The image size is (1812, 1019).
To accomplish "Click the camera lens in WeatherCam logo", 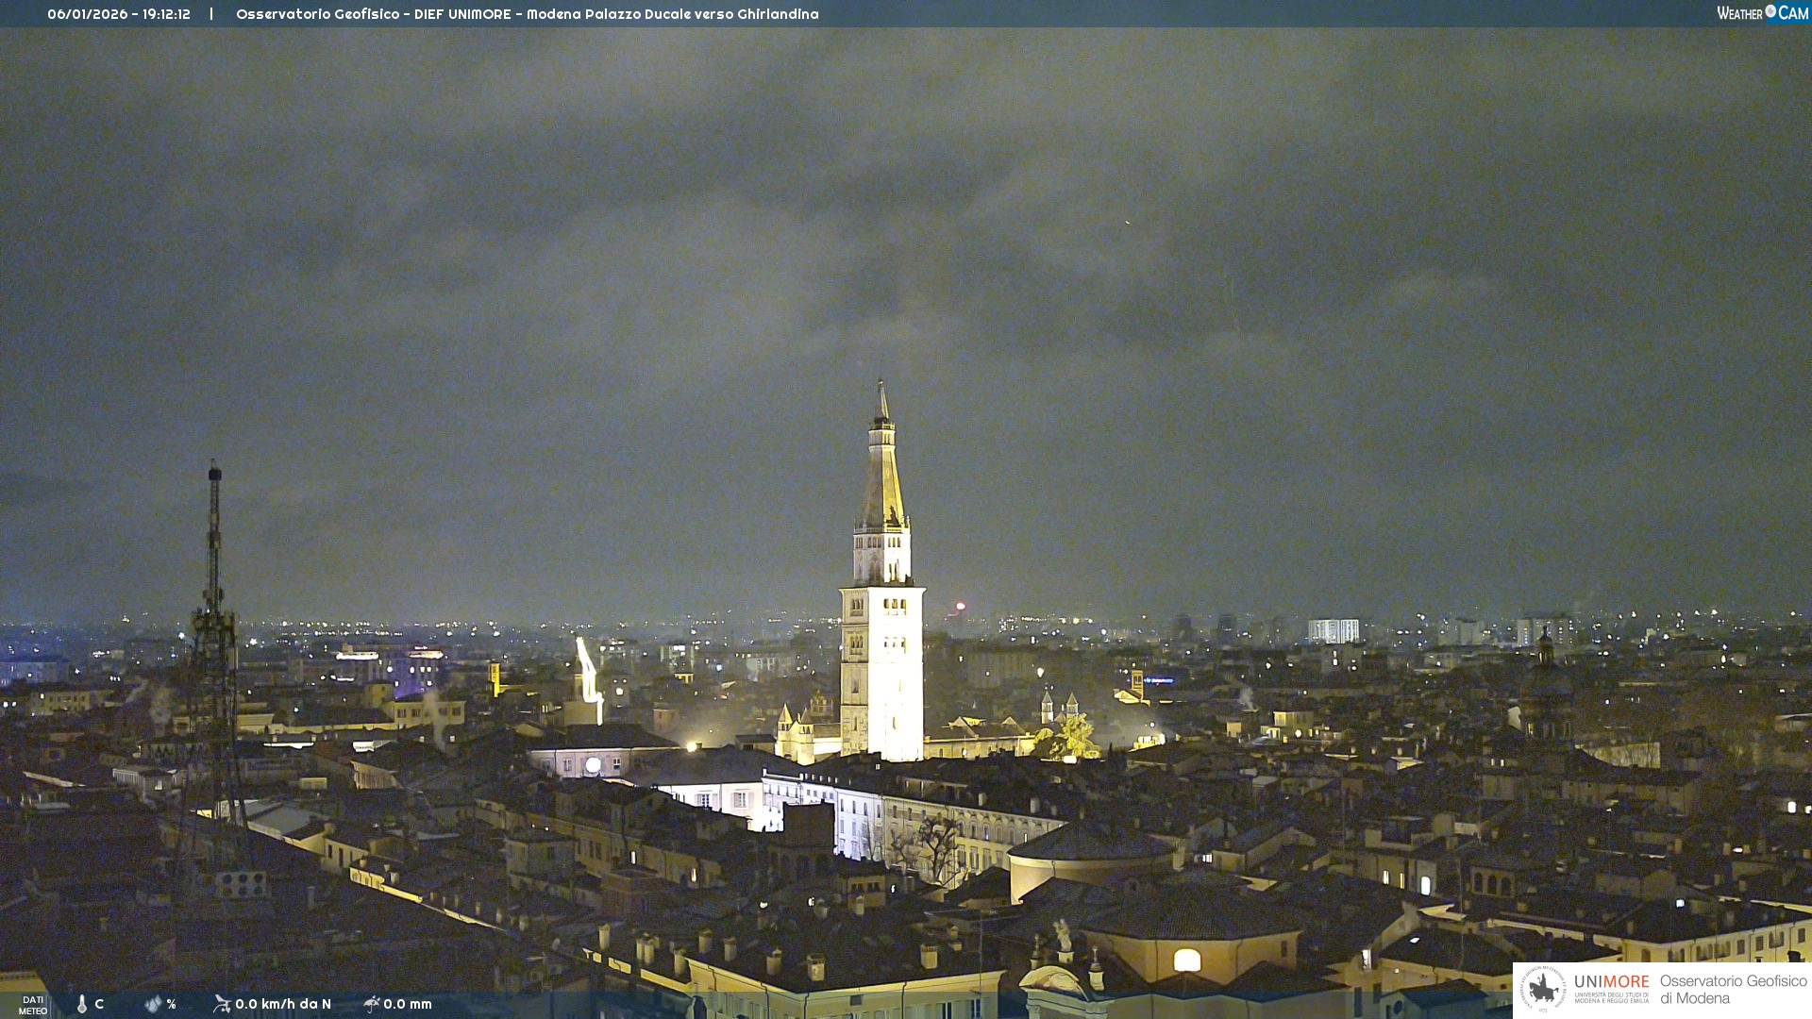I will point(1770,11).
